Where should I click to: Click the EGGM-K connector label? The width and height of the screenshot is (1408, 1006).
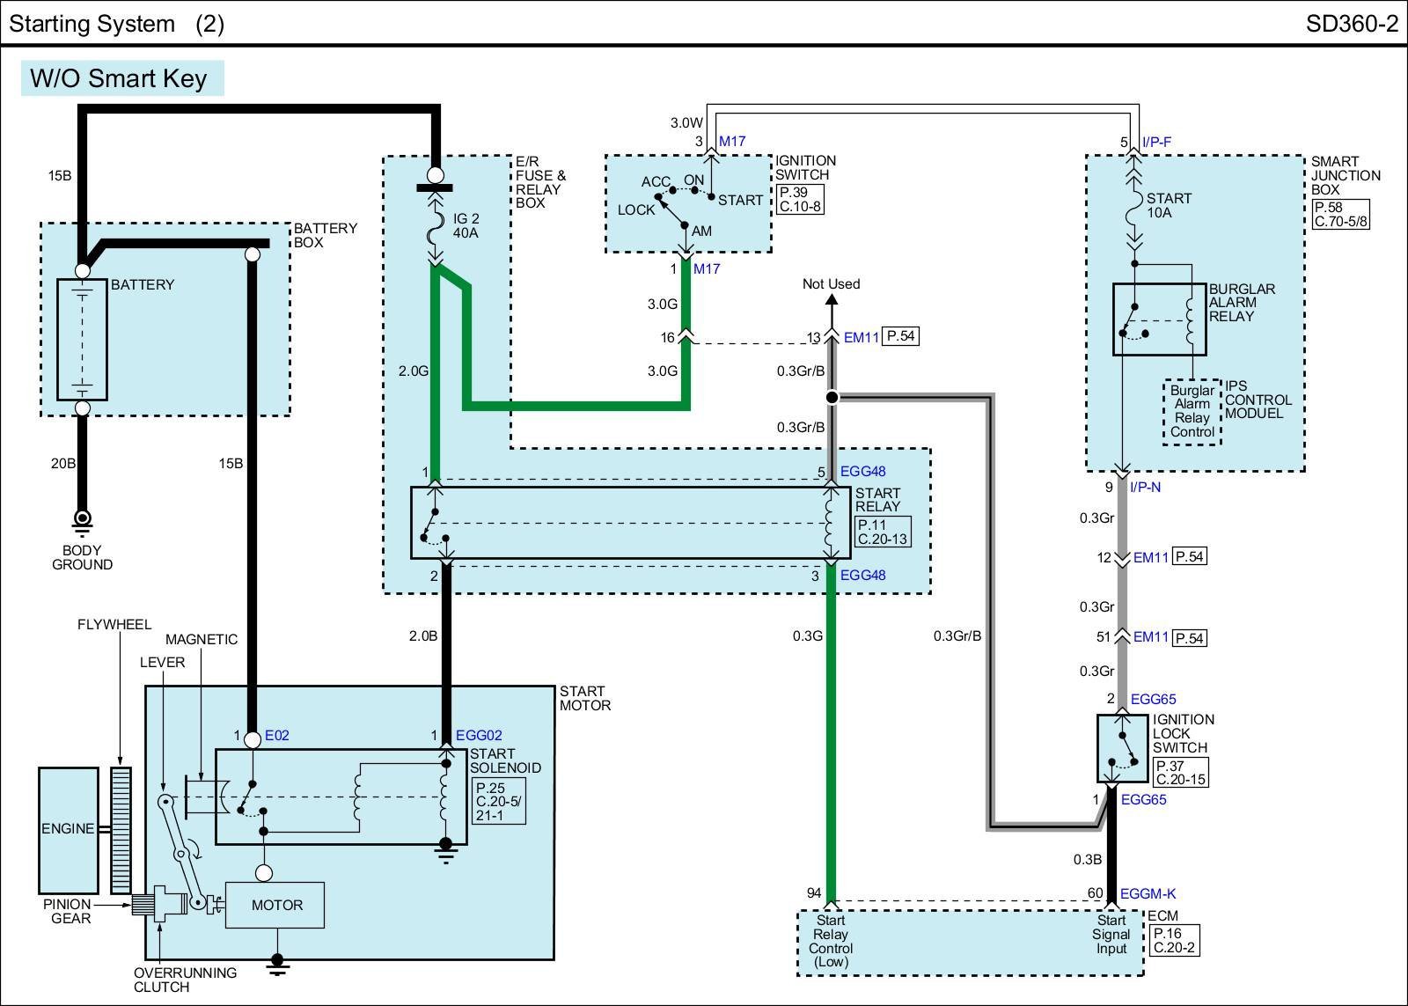pyautogui.click(x=1148, y=893)
